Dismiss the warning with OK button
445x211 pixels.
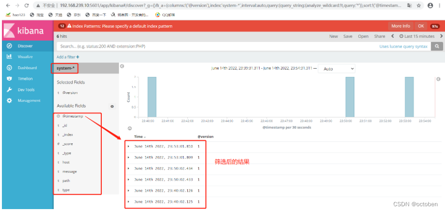click(x=421, y=26)
